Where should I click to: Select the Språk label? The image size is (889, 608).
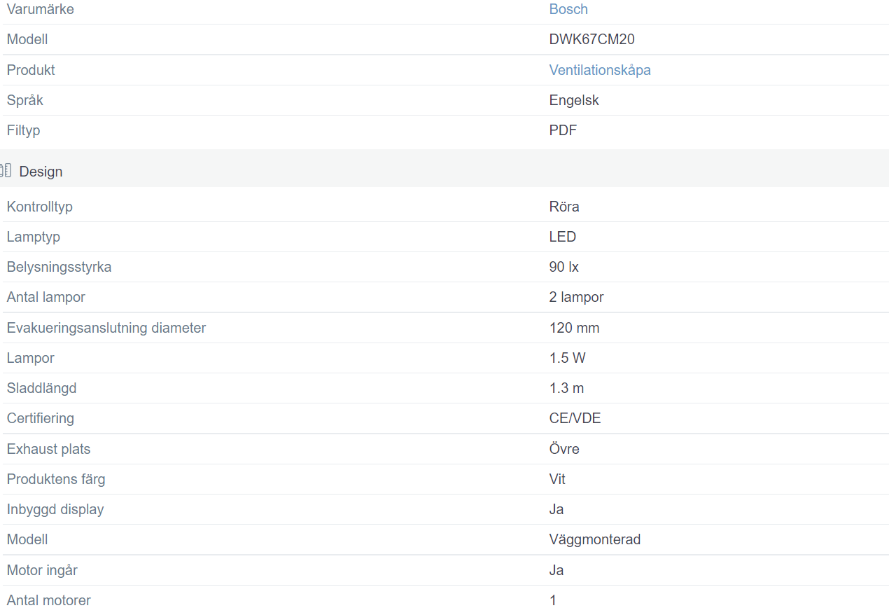(x=25, y=100)
